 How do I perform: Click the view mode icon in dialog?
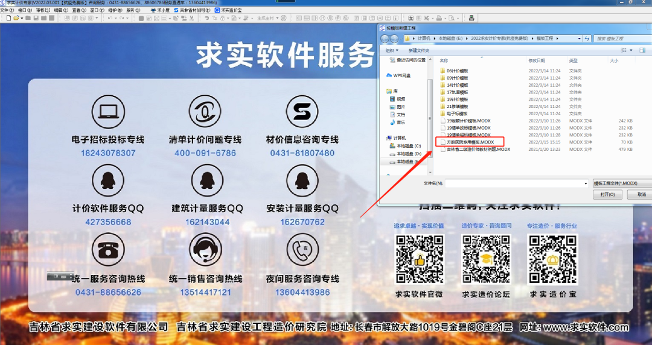[624, 50]
